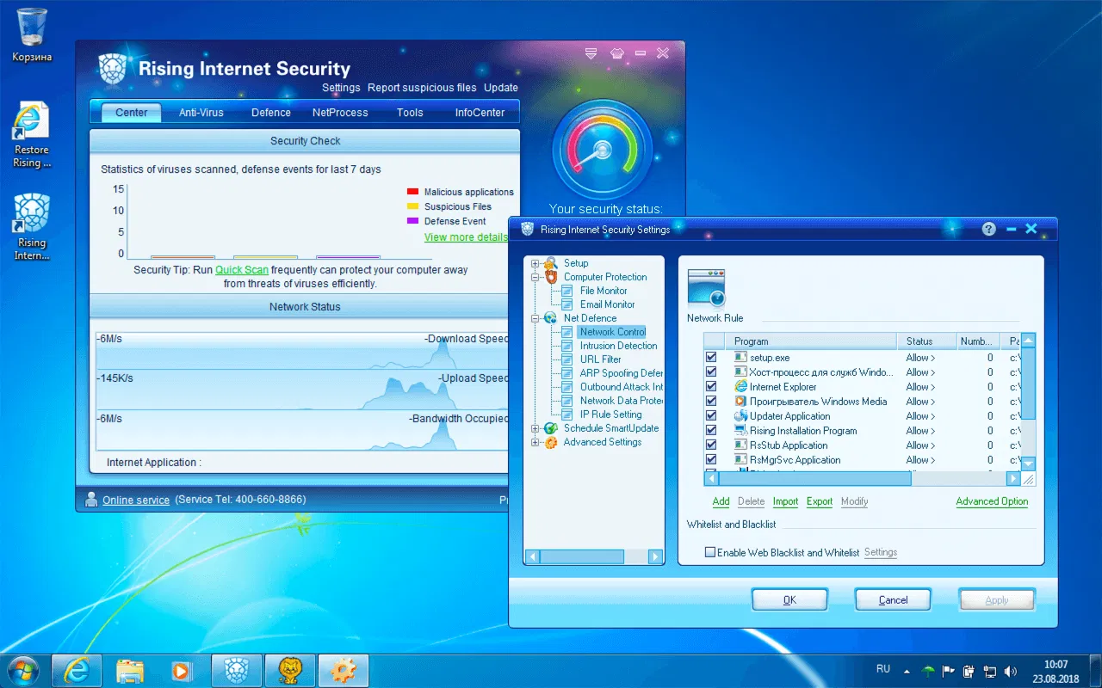Screen dimensions: 1102x688
Task: Open the Allow status dropdown for setup.exe
Action: [x=920, y=357]
